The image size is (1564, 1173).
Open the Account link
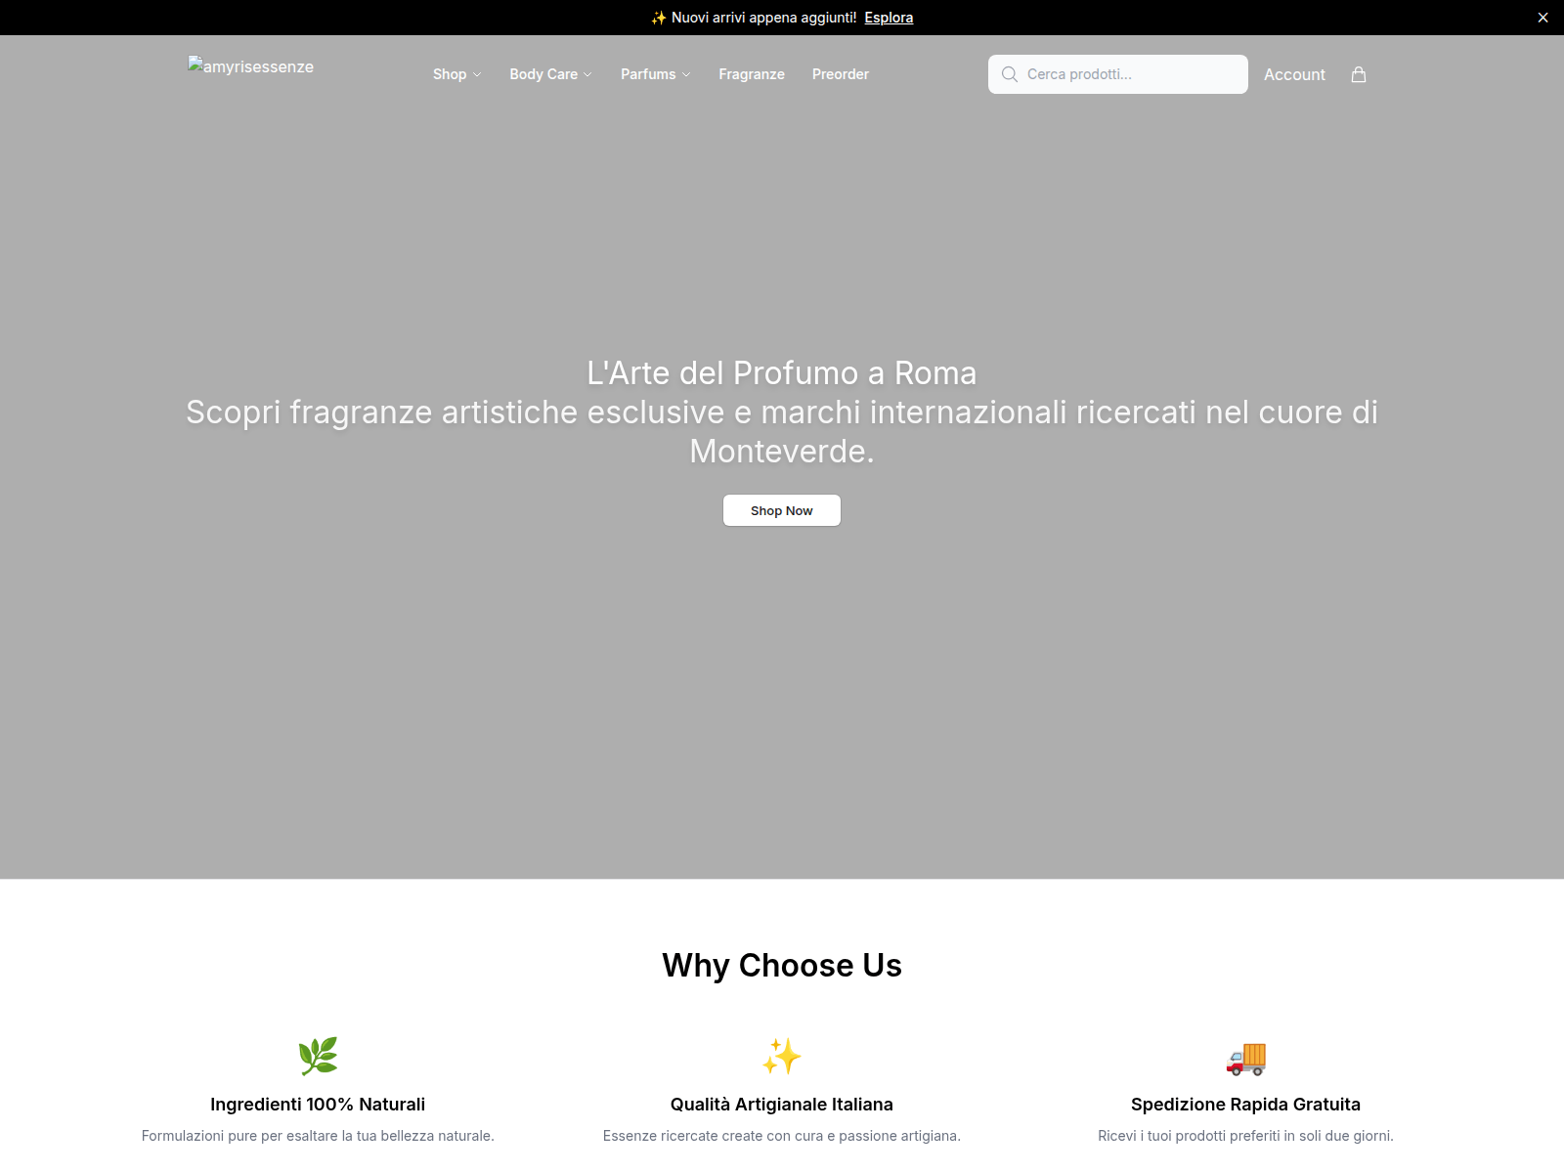1294,74
